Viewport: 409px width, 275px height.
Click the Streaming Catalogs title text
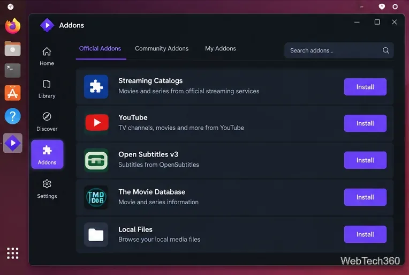pyautogui.click(x=150, y=81)
